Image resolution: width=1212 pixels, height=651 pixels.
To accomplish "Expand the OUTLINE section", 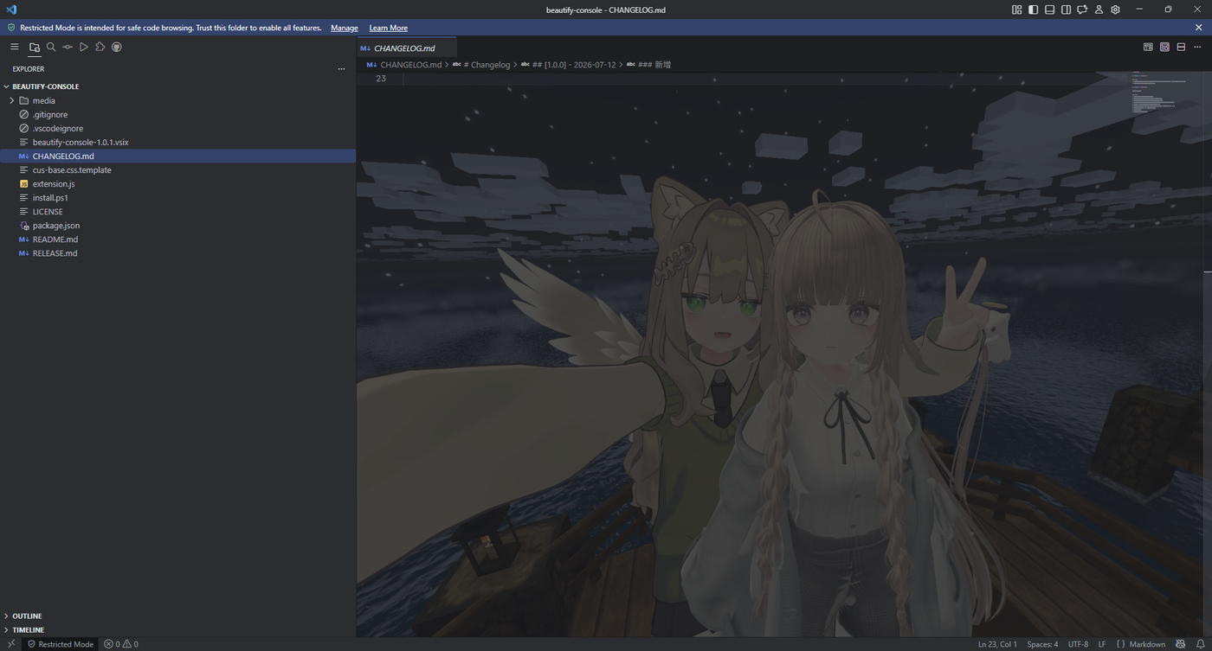I will (177, 616).
